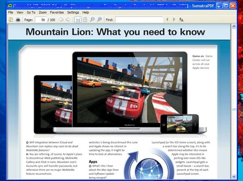This screenshot has width=243, height=181.
Task: Click the Find Next arrow
Action: tap(174, 19)
